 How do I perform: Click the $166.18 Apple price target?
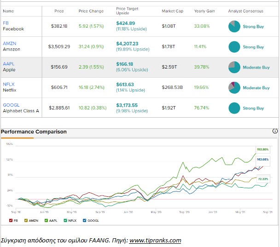(125, 64)
